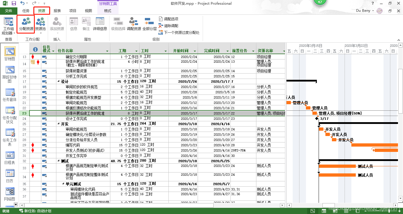403x214 pixels.
Task: Click the 分配资源 assign resources button
Action: pyautogui.click(x=26, y=24)
